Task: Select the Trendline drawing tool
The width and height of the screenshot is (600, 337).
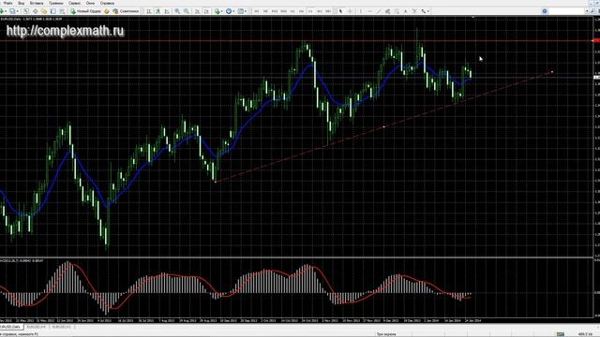Action: [x=379, y=11]
